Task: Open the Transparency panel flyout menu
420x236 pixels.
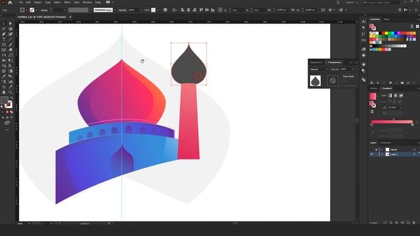Action: click(x=356, y=62)
